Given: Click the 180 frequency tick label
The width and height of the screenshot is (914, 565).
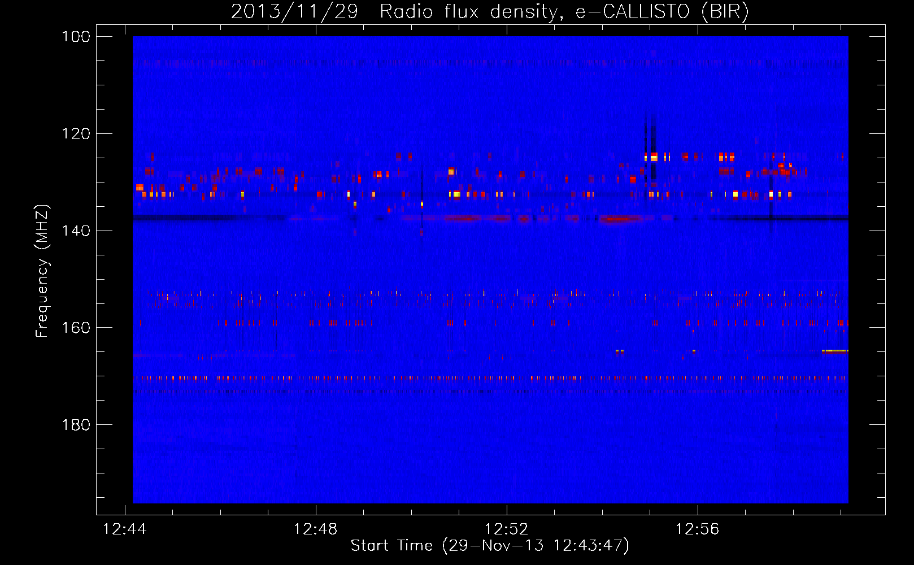Looking at the screenshot, I should click(76, 425).
